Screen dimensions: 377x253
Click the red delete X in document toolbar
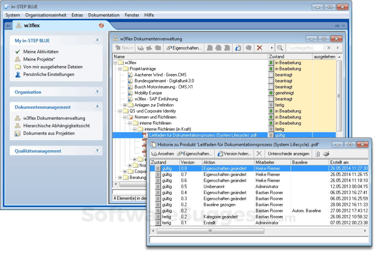[x=259, y=48]
